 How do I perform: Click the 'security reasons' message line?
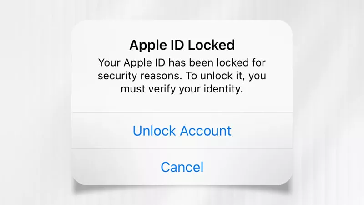click(x=182, y=76)
